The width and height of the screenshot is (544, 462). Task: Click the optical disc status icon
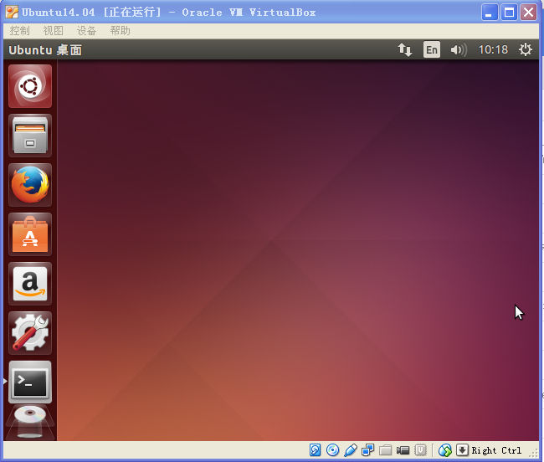click(333, 450)
